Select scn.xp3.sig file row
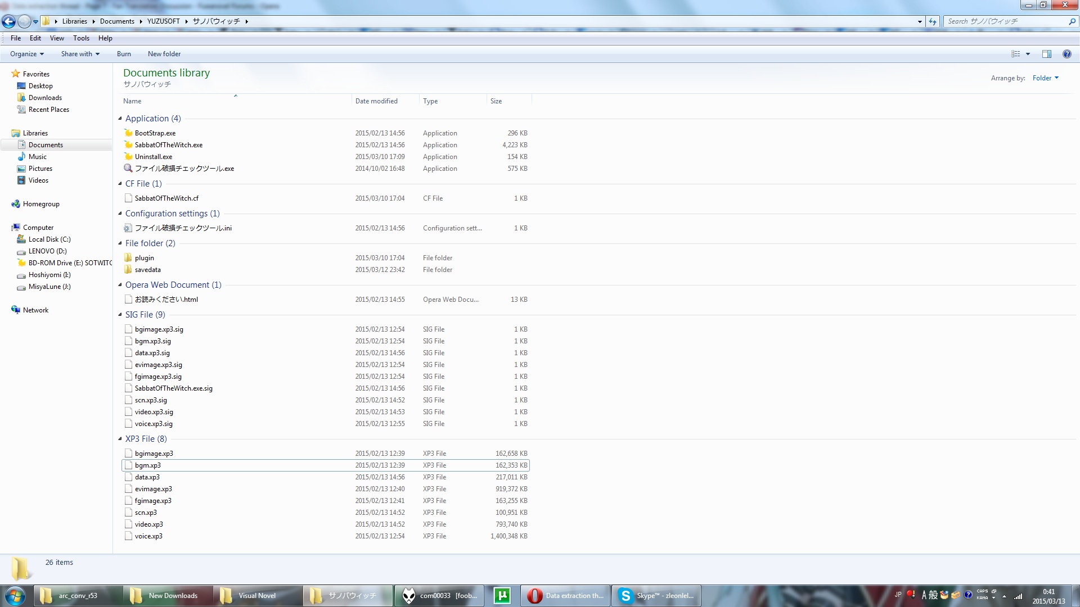 point(326,400)
